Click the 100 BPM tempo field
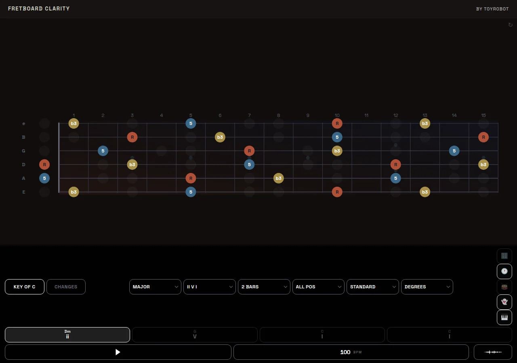Image resolution: width=517 pixels, height=363 pixels. click(351, 352)
